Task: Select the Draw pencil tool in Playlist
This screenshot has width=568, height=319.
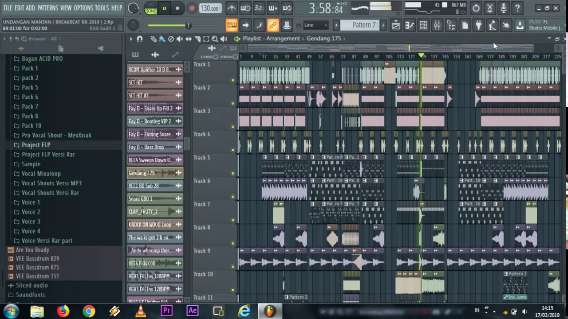Action: tap(153, 39)
